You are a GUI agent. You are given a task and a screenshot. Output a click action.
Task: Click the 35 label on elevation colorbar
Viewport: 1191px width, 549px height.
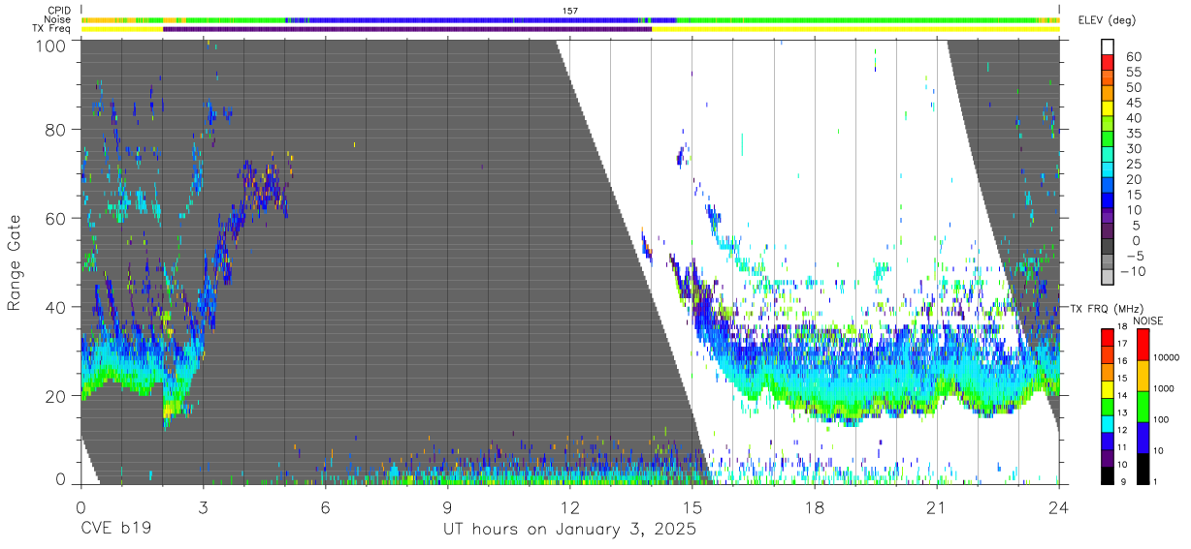pos(1134,133)
